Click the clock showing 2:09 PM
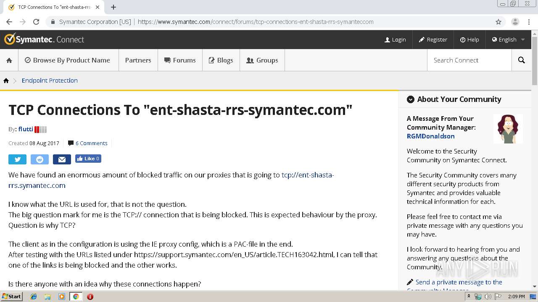The height and width of the screenshot is (302, 538). (517, 297)
